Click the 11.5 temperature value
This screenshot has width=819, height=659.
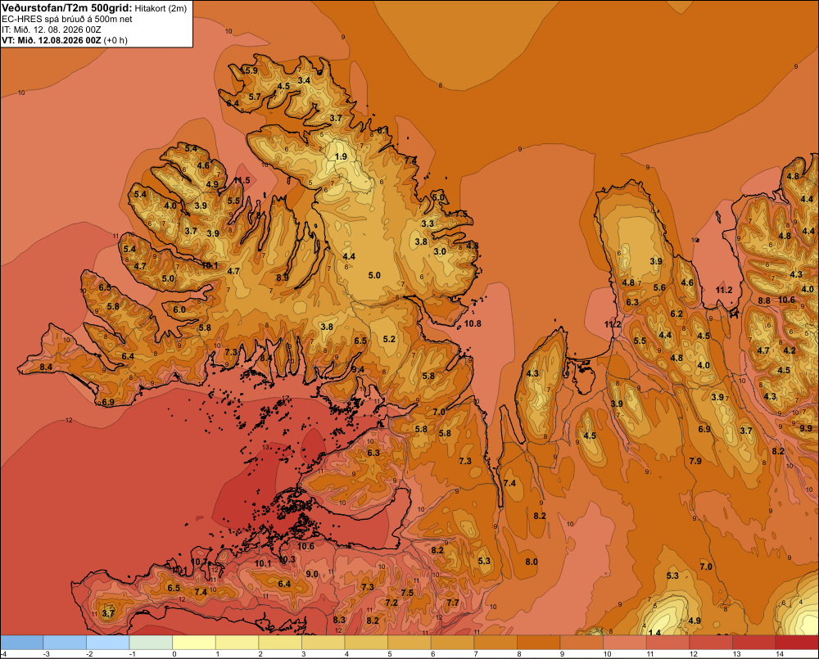click(242, 181)
